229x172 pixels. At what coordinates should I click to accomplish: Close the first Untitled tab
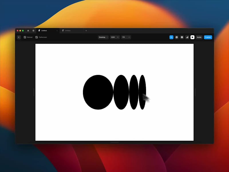[57, 31]
